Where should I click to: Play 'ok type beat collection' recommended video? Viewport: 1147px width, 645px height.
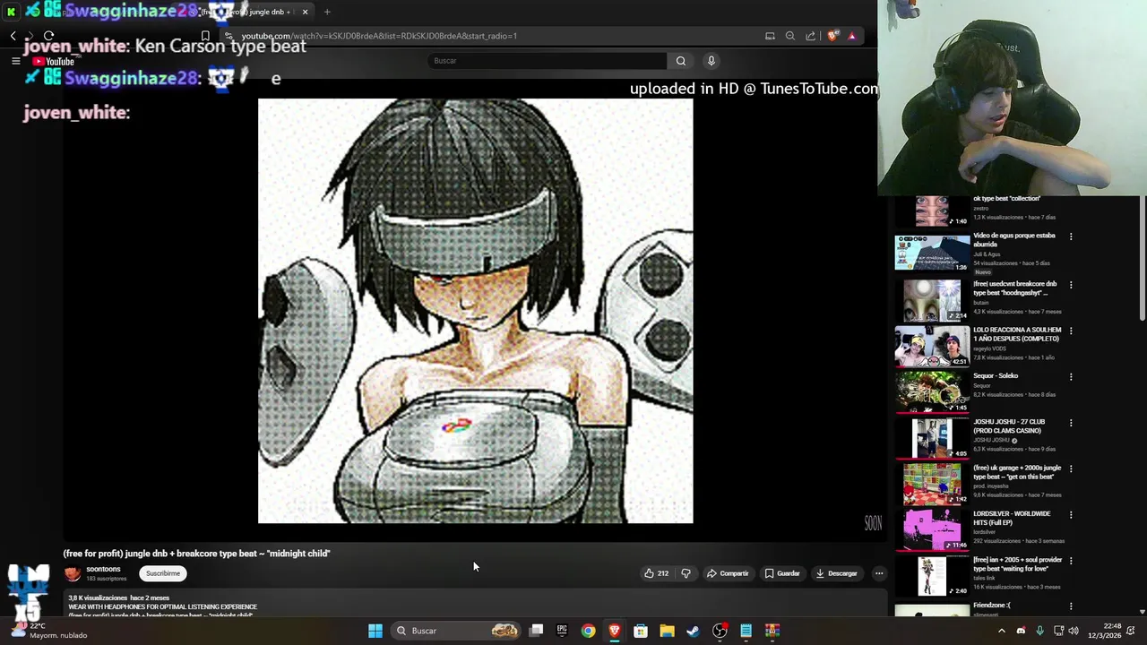click(x=932, y=212)
